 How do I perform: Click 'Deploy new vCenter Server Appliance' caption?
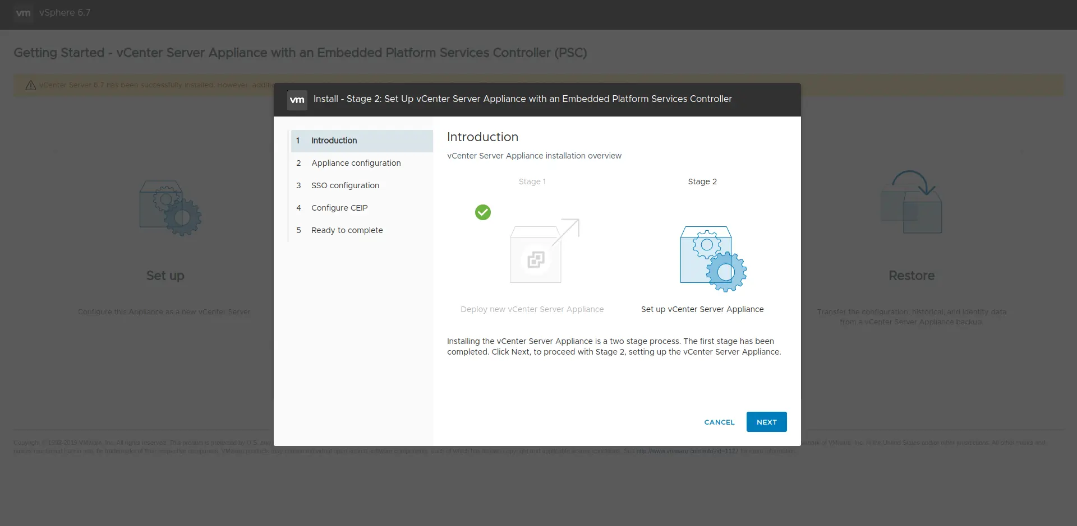[532, 309]
